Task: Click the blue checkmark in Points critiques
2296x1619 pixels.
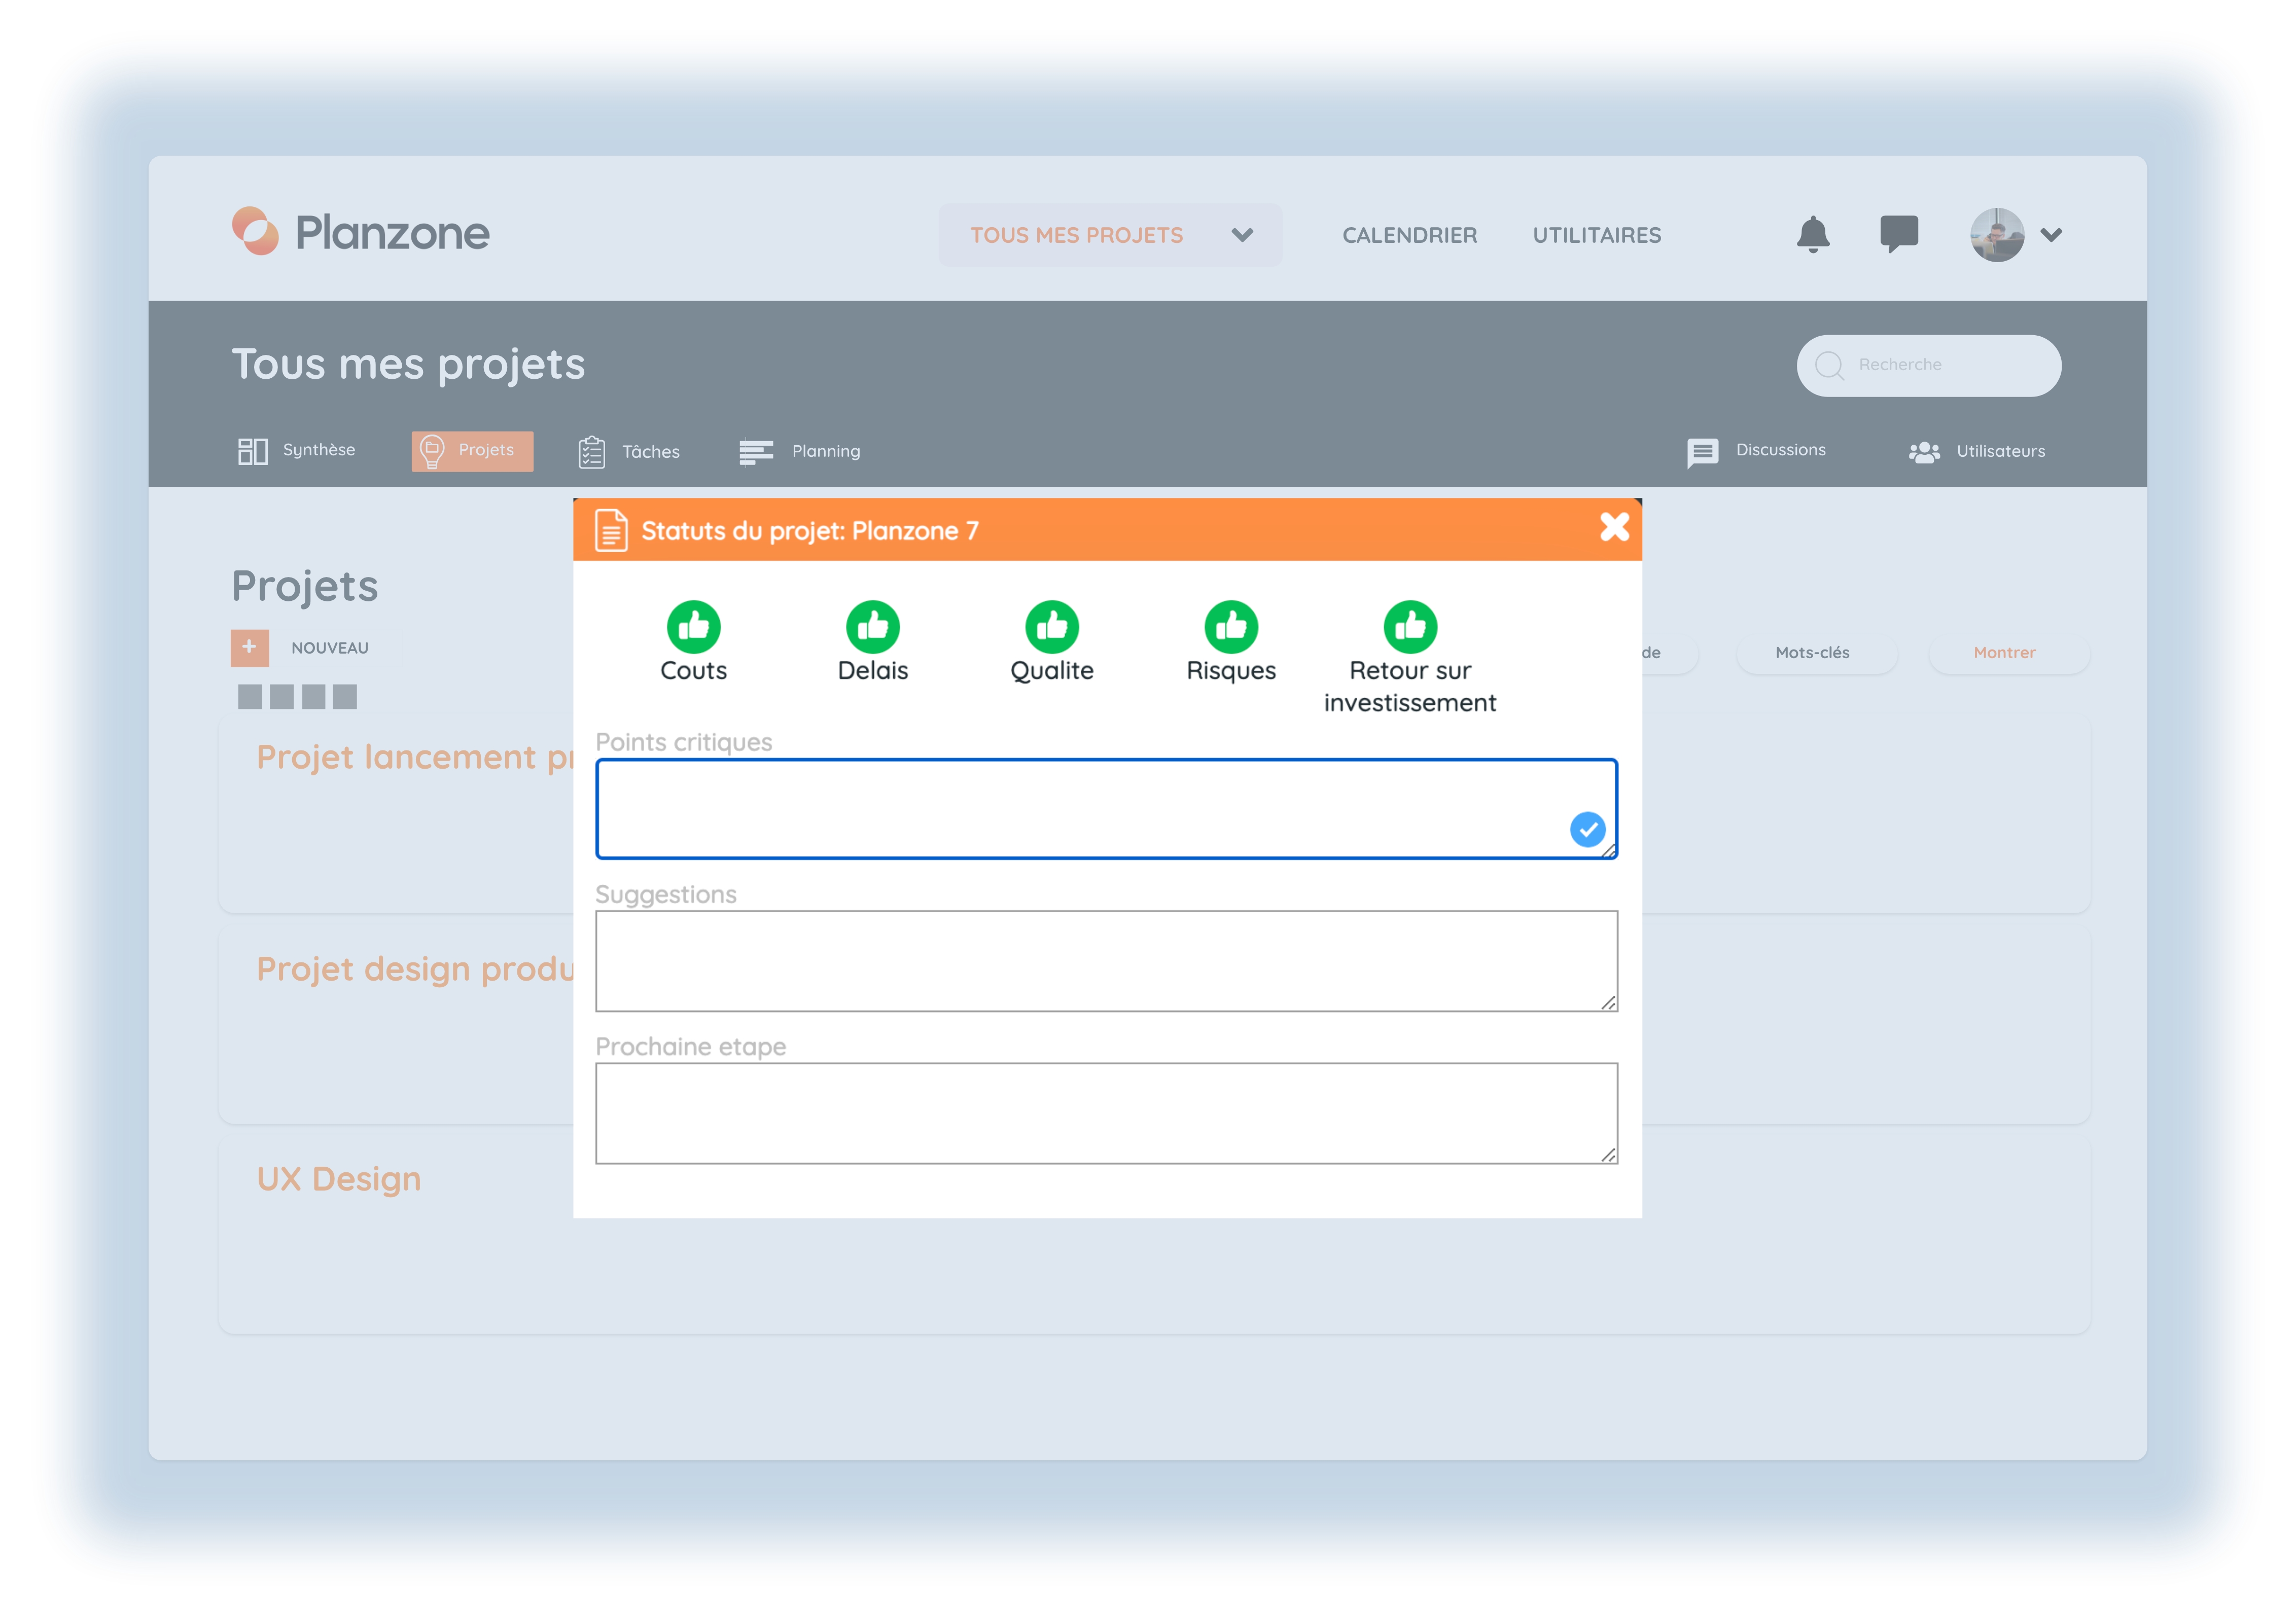Action: 1587,829
